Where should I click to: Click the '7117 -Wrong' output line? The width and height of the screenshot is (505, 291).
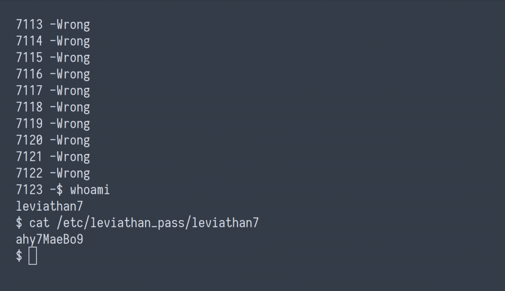53,91
